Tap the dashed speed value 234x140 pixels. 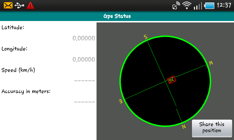point(85,81)
